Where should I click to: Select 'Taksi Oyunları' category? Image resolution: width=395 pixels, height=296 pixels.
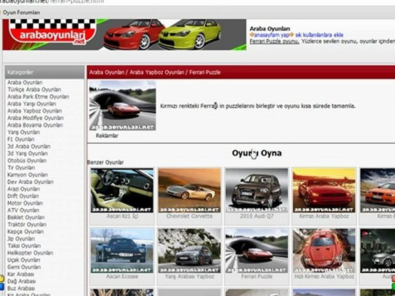point(24,246)
